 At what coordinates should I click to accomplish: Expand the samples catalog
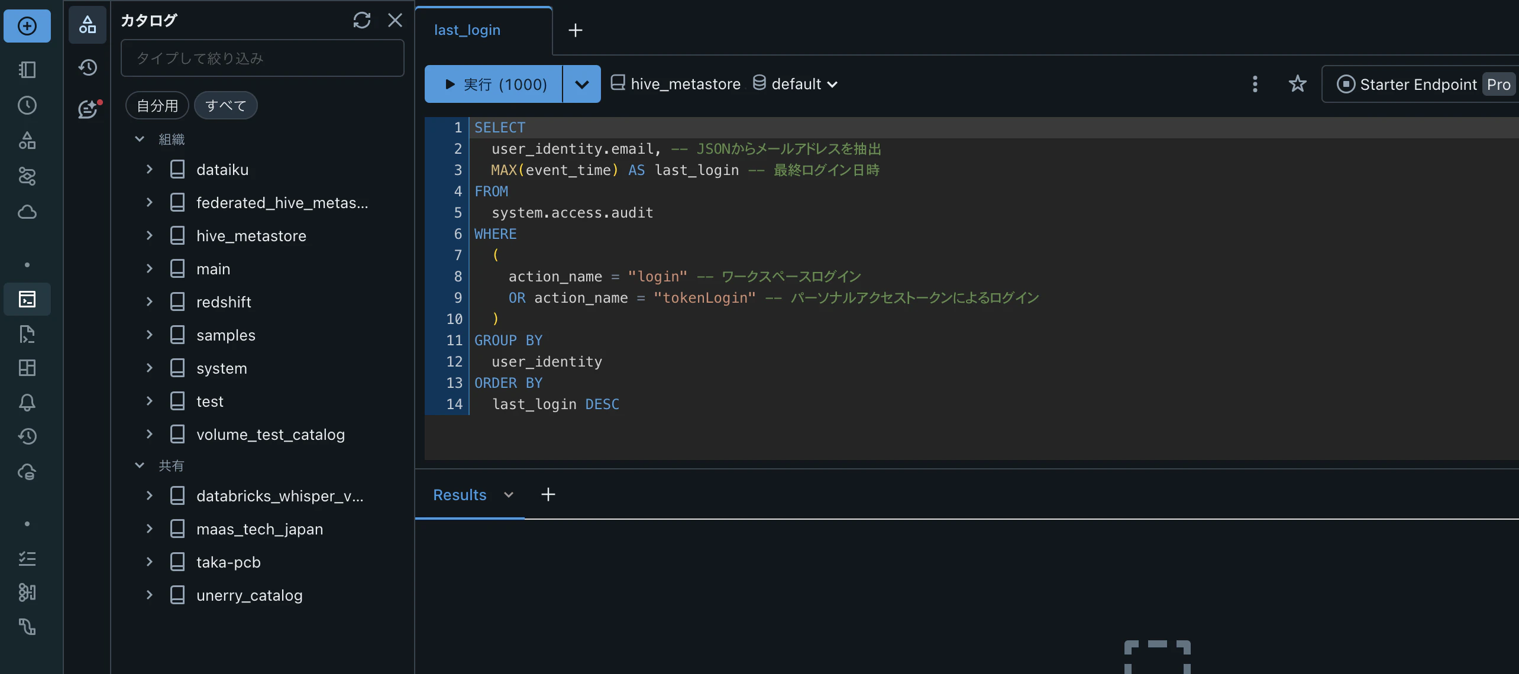pyautogui.click(x=149, y=335)
